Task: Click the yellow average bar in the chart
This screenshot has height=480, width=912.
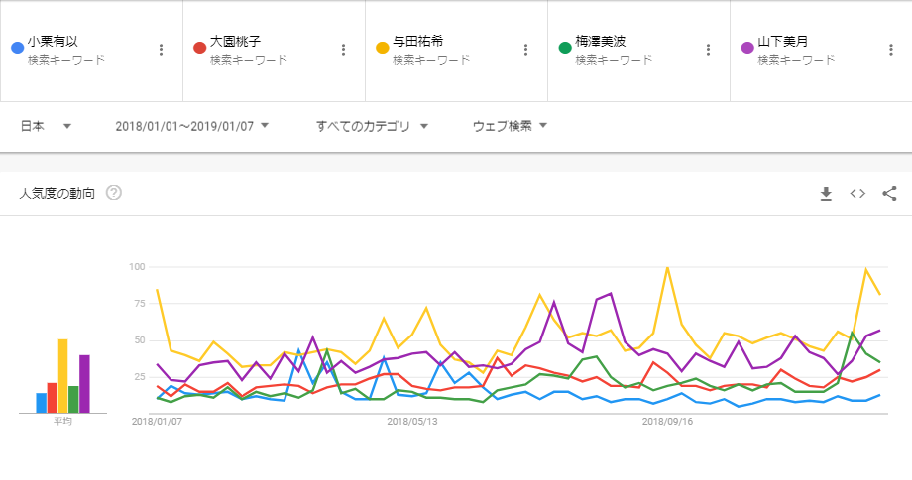Action: 62,376
